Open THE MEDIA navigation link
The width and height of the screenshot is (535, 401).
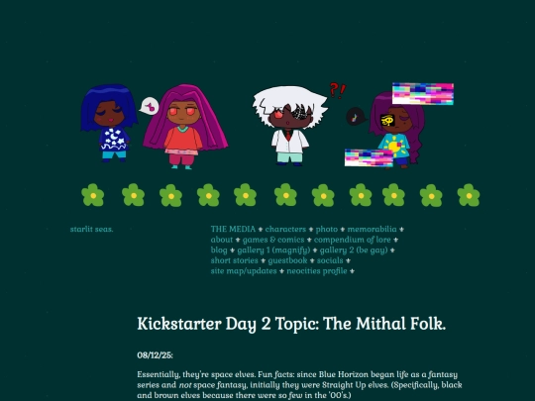point(233,229)
